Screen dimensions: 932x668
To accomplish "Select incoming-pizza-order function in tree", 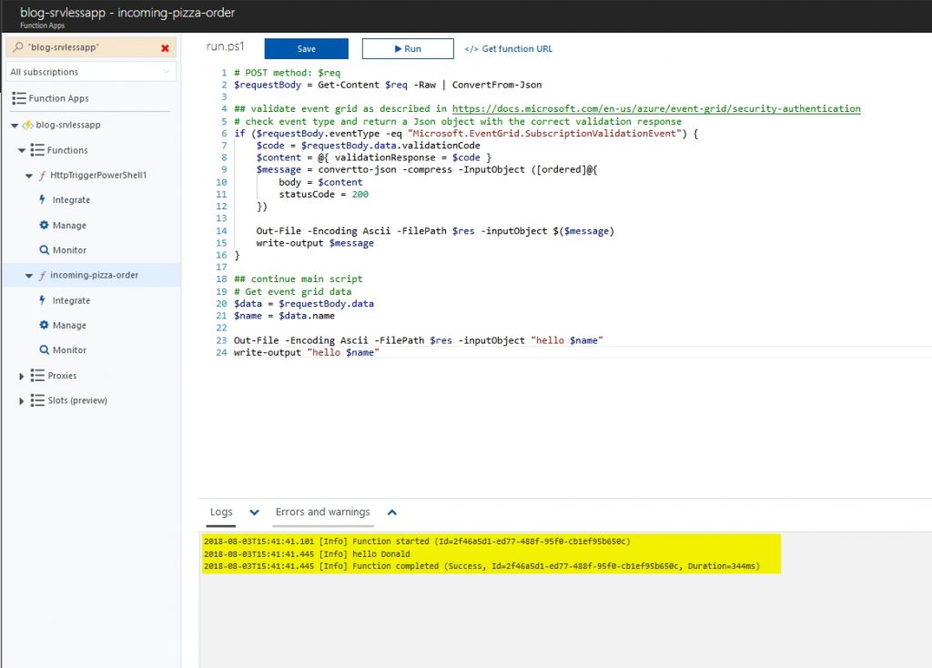I will tap(94, 275).
